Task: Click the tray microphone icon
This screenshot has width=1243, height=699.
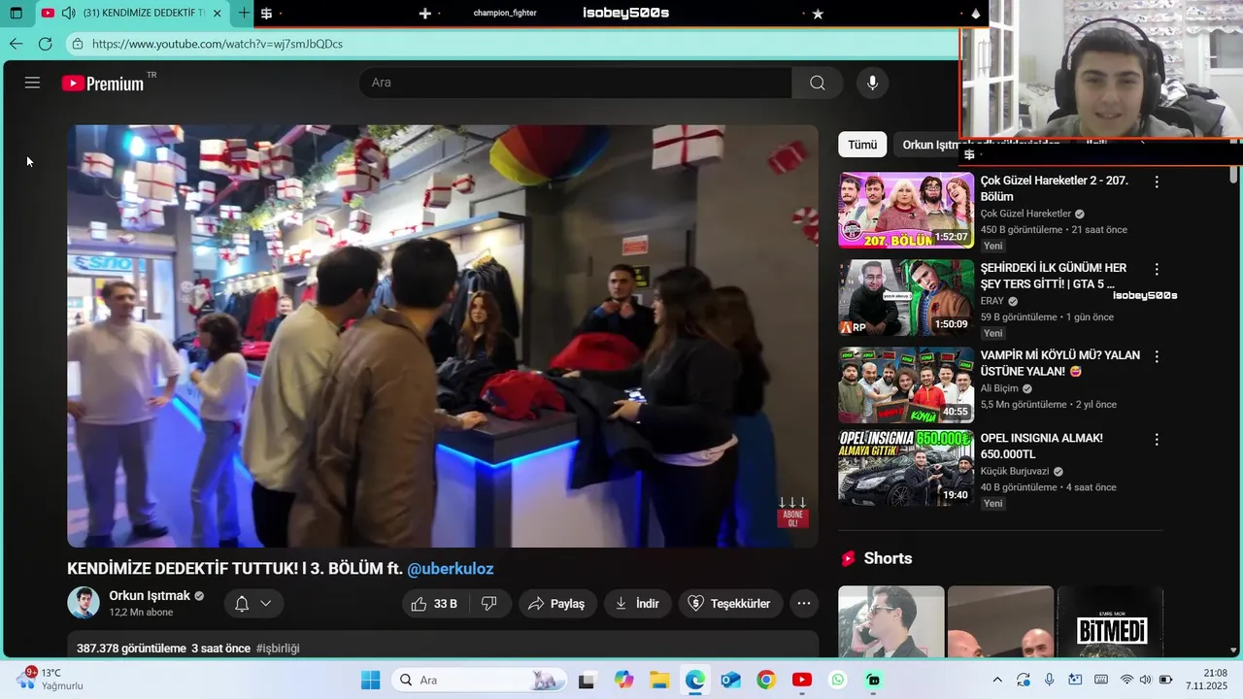Action: [1050, 680]
